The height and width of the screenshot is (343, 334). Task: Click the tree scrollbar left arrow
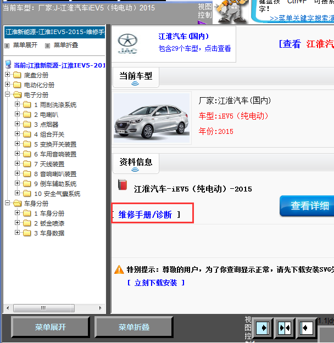8,308
